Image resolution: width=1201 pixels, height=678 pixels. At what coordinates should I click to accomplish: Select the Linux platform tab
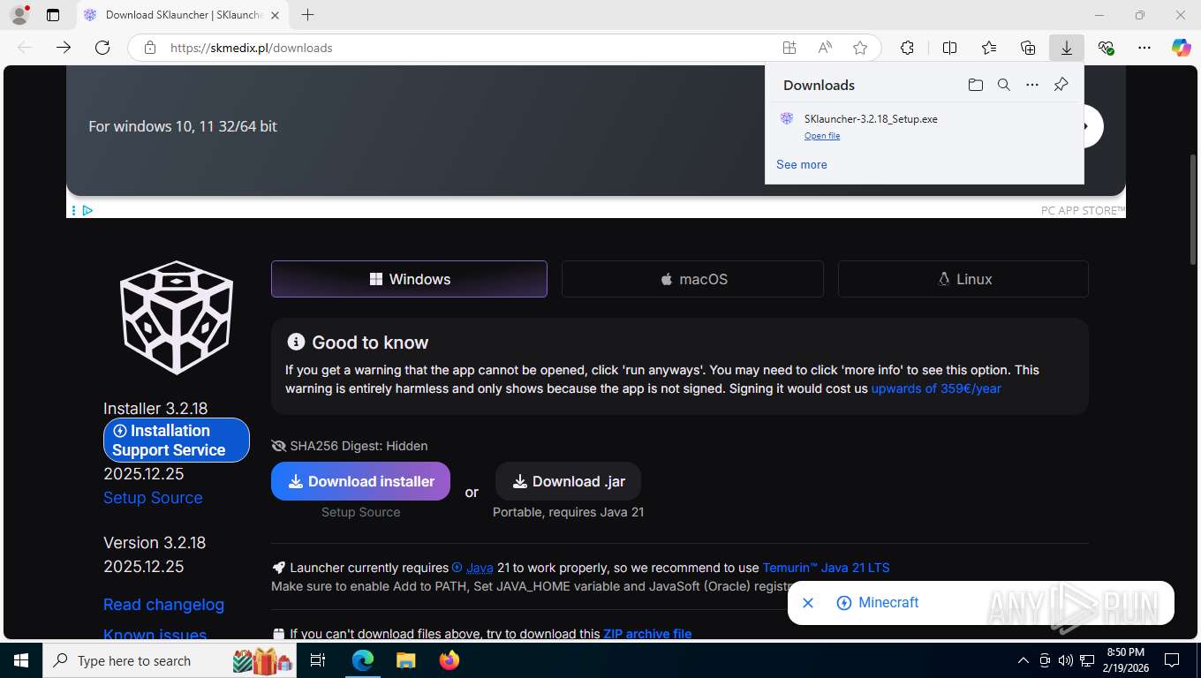point(963,279)
